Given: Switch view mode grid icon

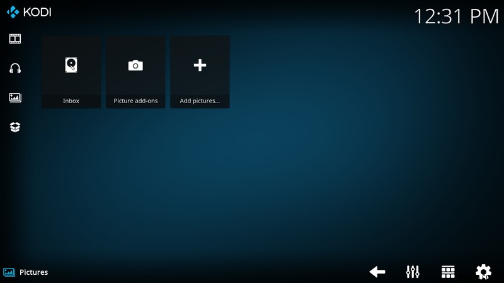Looking at the screenshot, I should (x=448, y=272).
